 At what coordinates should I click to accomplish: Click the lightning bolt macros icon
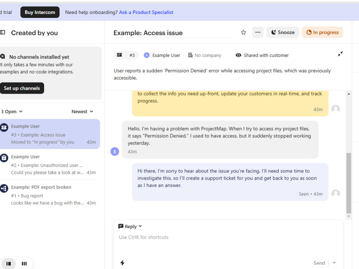tap(122, 263)
